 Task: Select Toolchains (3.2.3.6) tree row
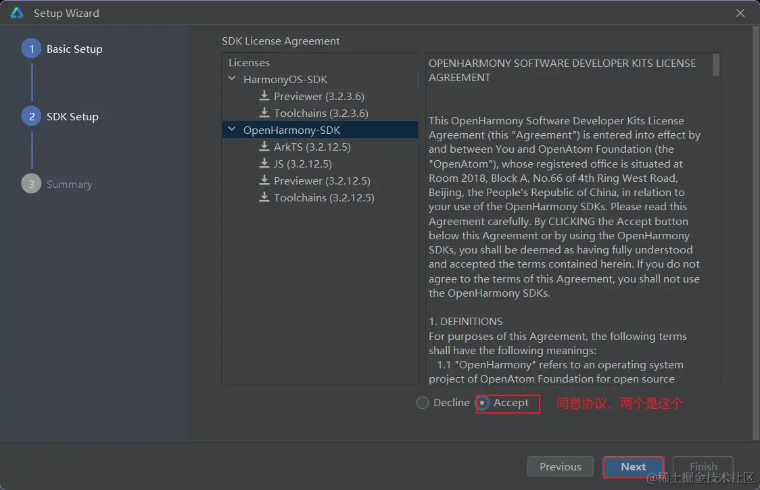[321, 113]
